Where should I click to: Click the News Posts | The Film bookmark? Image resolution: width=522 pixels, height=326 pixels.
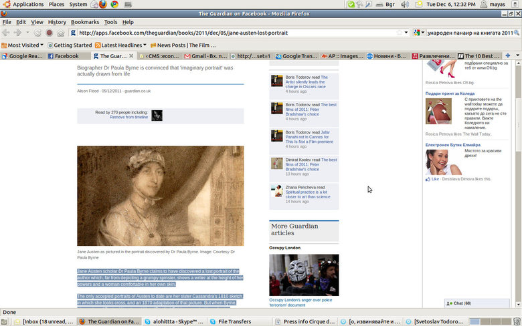[x=183, y=45]
